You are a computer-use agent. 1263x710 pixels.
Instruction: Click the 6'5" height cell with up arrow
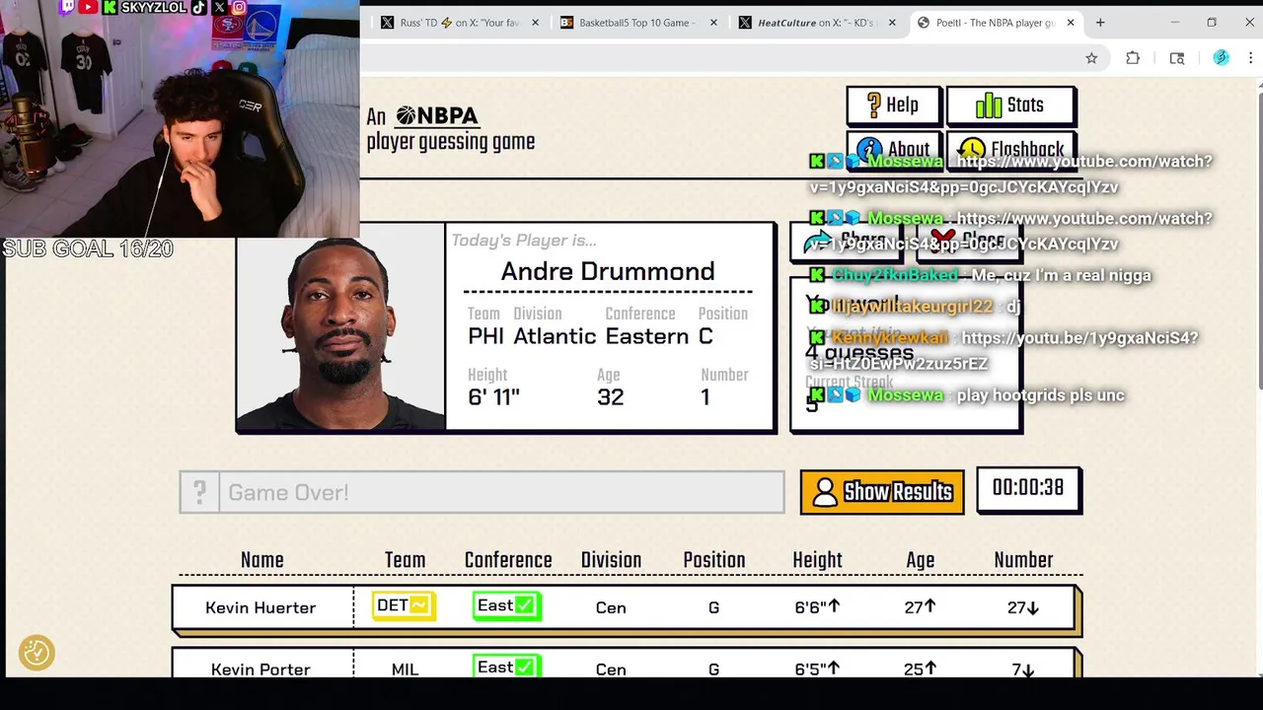[817, 670]
